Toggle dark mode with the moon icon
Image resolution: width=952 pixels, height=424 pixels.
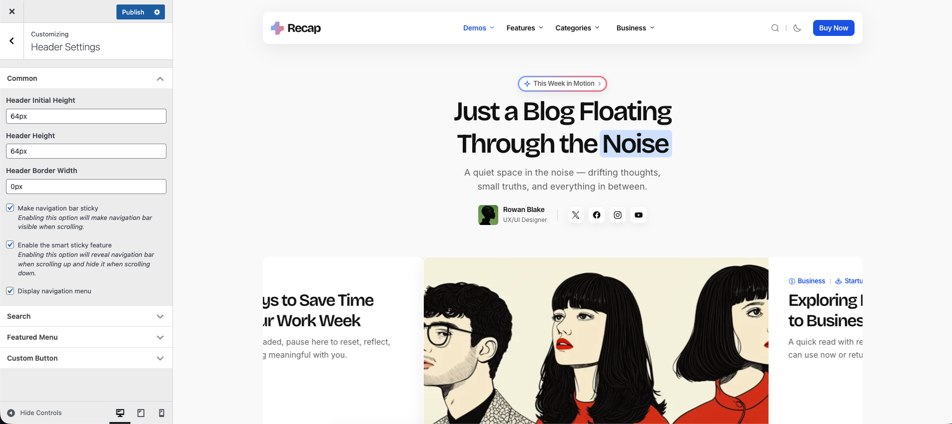797,28
